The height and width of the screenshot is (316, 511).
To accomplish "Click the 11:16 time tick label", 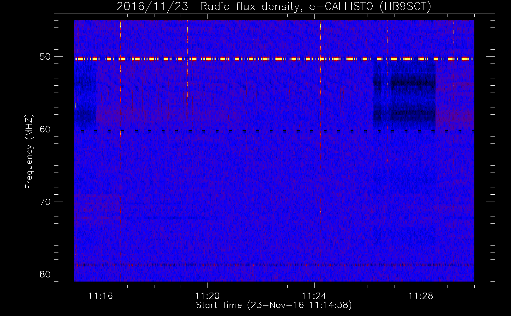I will point(100,296).
